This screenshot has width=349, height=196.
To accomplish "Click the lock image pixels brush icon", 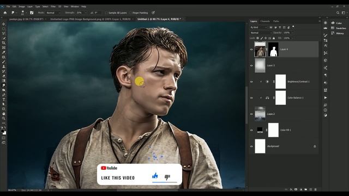I will click(x=262, y=38).
